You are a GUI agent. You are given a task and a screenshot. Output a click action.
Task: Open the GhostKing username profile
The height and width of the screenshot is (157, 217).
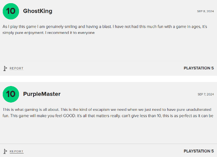click(37, 11)
